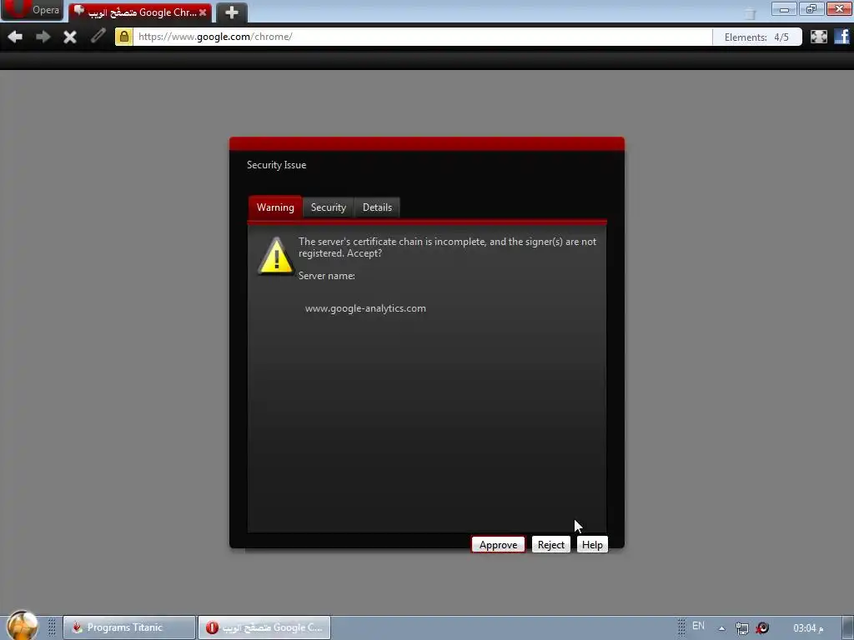The width and height of the screenshot is (854, 640).
Task: Restore down the Opera window
Action: [811, 9]
